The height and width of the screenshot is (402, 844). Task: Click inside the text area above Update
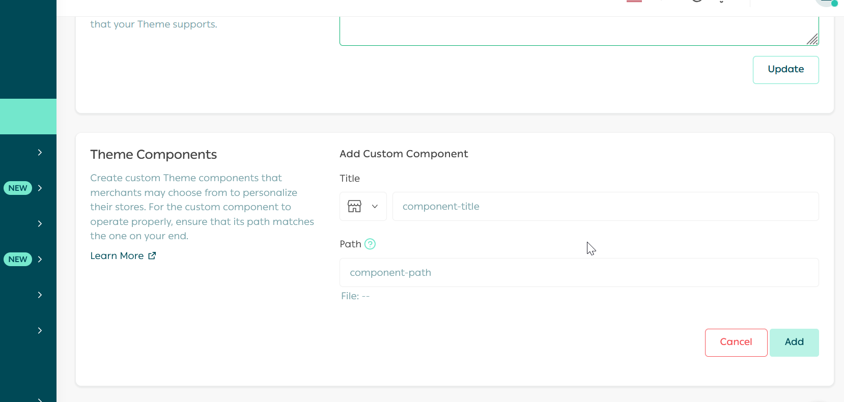coord(579,31)
